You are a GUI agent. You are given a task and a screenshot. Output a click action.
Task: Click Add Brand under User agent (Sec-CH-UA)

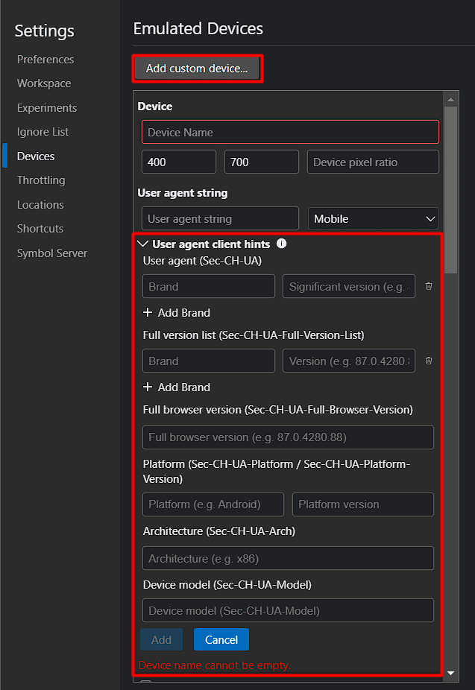[x=177, y=313]
